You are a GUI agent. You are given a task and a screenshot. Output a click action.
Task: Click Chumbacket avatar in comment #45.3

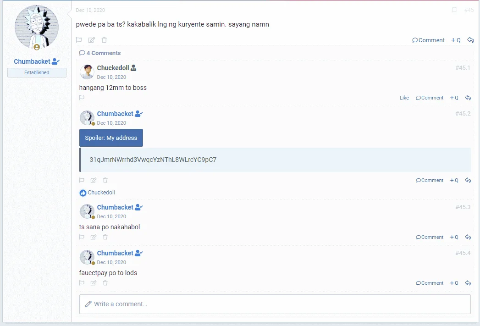pyautogui.click(x=87, y=211)
